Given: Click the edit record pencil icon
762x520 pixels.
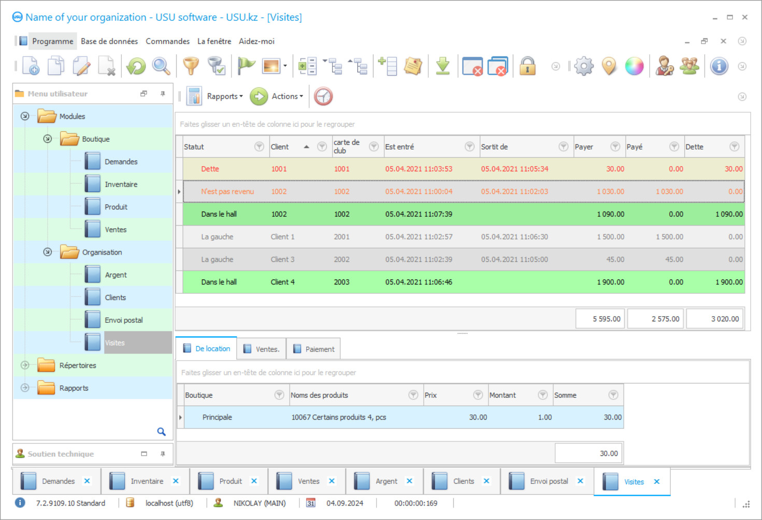Looking at the screenshot, I should click(81, 66).
